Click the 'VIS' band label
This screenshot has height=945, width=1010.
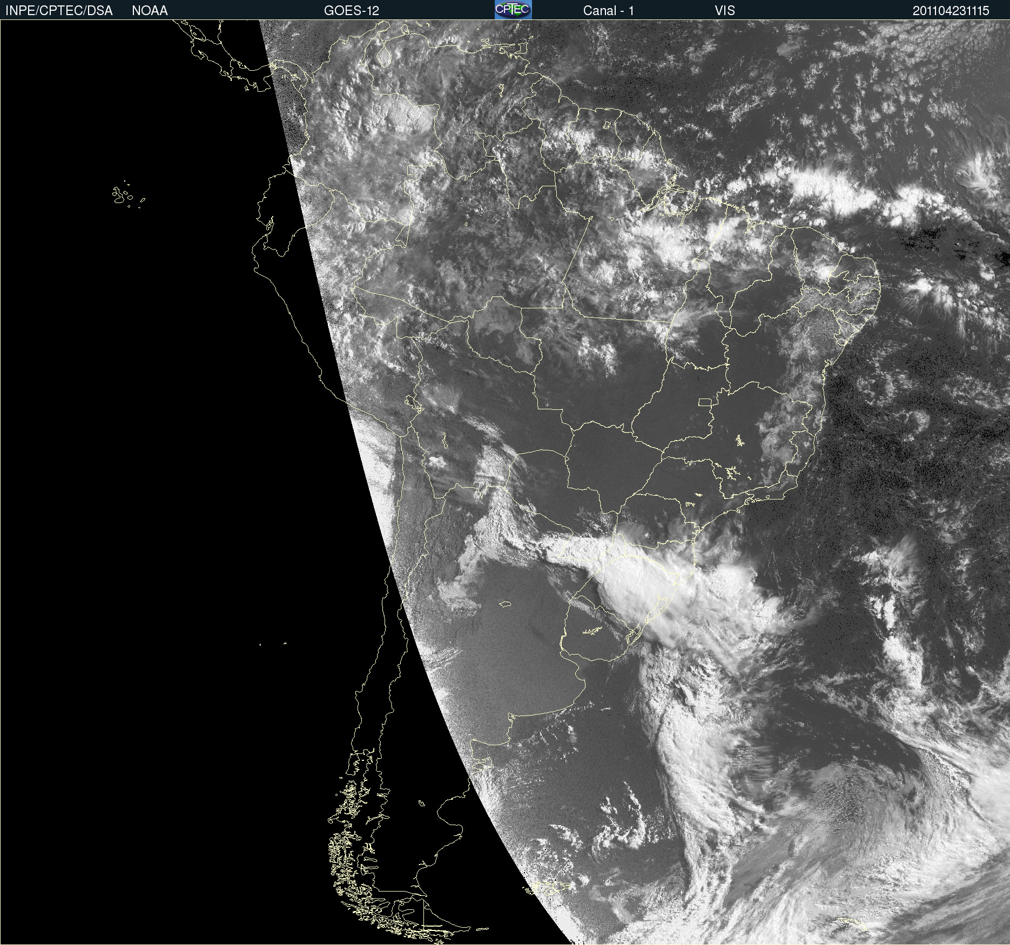[725, 11]
